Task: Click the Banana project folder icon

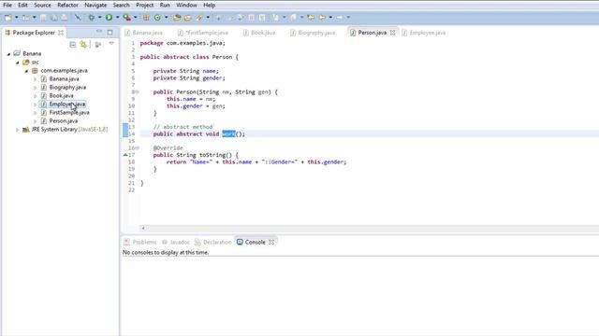Action: [x=17, y=53]
